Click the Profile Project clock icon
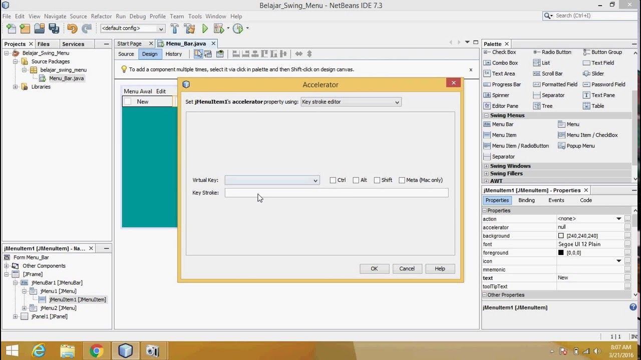 pos(238,28)
